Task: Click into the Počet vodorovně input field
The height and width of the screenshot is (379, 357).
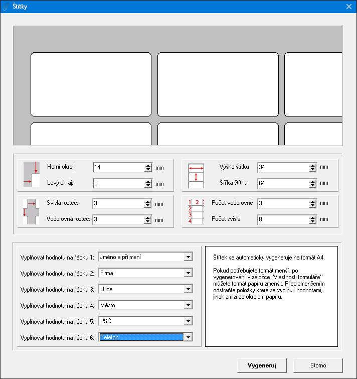Action: pos(284,203)
